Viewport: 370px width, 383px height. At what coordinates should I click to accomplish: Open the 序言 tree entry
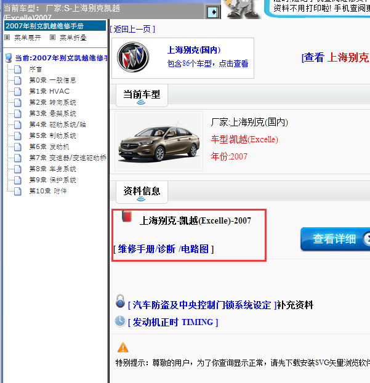click(x=36, y=70)
